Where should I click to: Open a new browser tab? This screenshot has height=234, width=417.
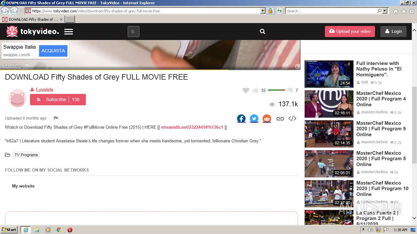(x=70, y=19)
